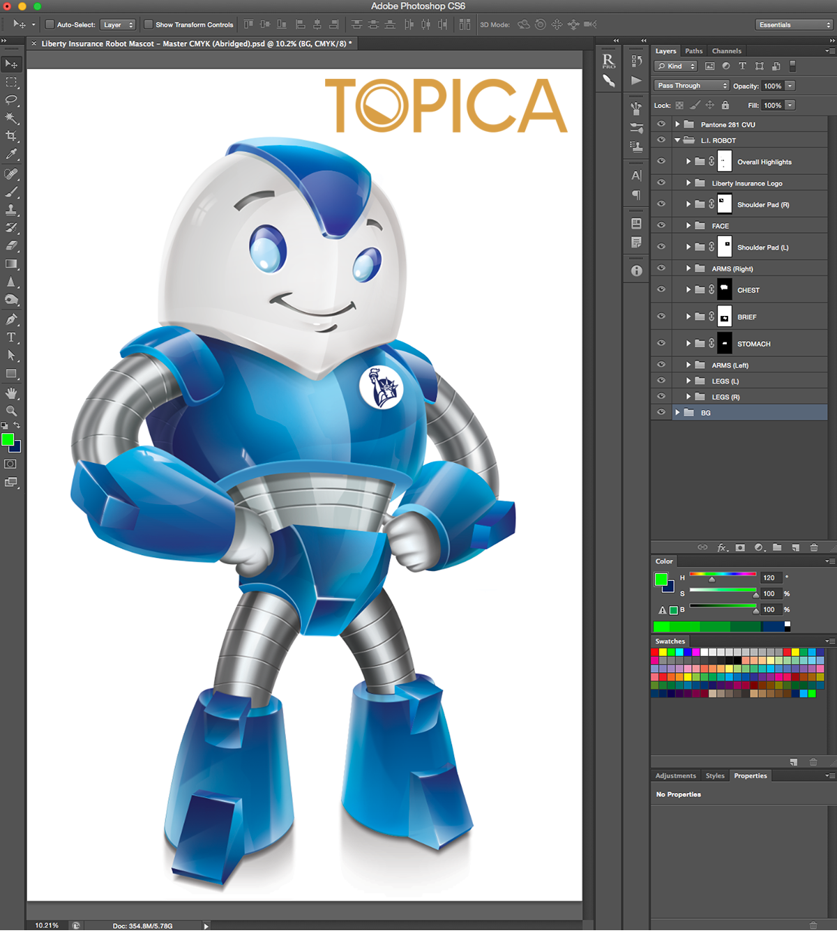Click the zoom percentage field in the status bar
Viewport: 837px width, 933px height.
pos(45,925)
